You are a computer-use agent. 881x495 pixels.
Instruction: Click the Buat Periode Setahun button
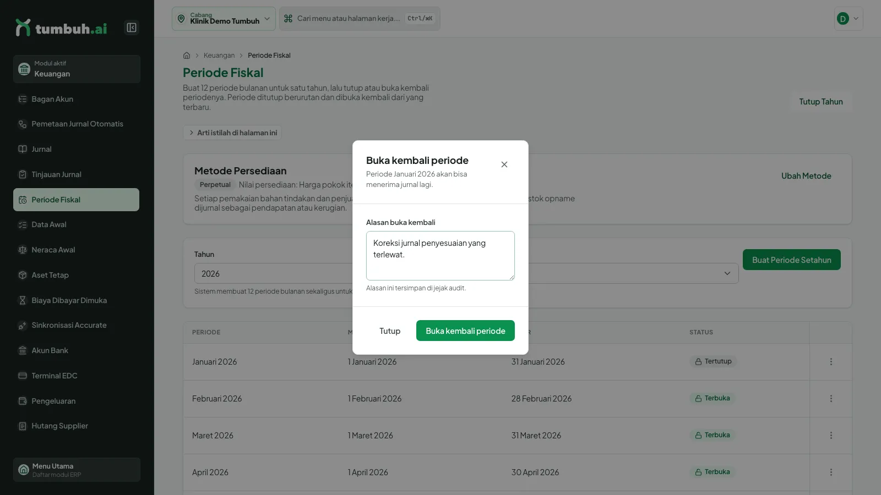pyautogui.click(x=792, y=260)
